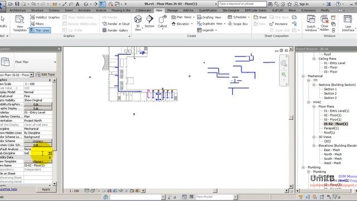
Task: Click the Apply button in Properties
Action: point(46,189)
